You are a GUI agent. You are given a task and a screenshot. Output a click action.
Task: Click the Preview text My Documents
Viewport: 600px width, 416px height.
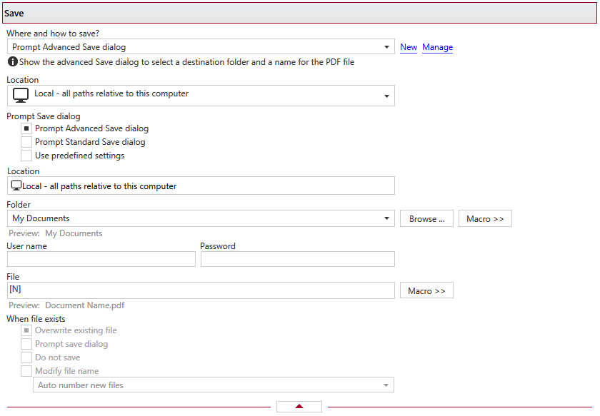coord(74,233)
